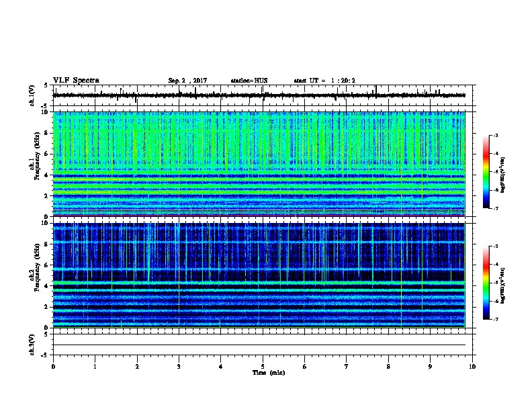Screen dimensions: 532x411
Task: Click the '-3' label on ch.1 color scale
Action: click(x=495, y=135)
